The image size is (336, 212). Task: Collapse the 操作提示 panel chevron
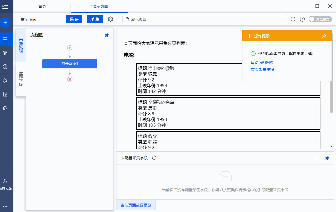(324, 36)
